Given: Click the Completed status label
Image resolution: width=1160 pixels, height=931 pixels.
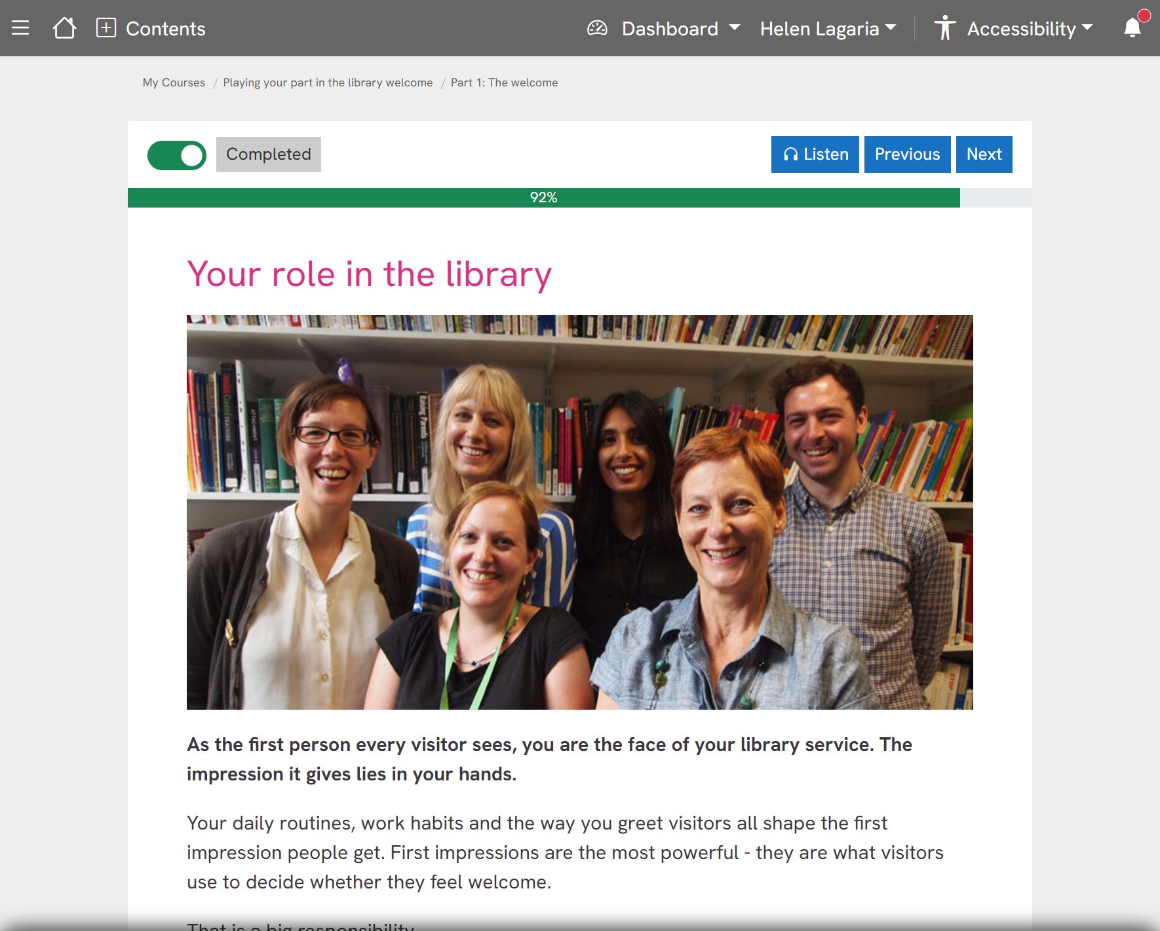Looking at the screenshot, I should click(x=269, y=155).
